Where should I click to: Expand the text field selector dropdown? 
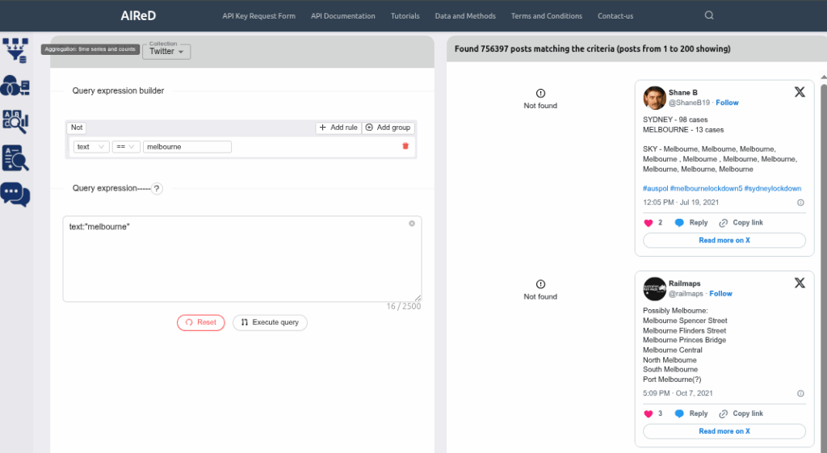[x=91, y=147]
